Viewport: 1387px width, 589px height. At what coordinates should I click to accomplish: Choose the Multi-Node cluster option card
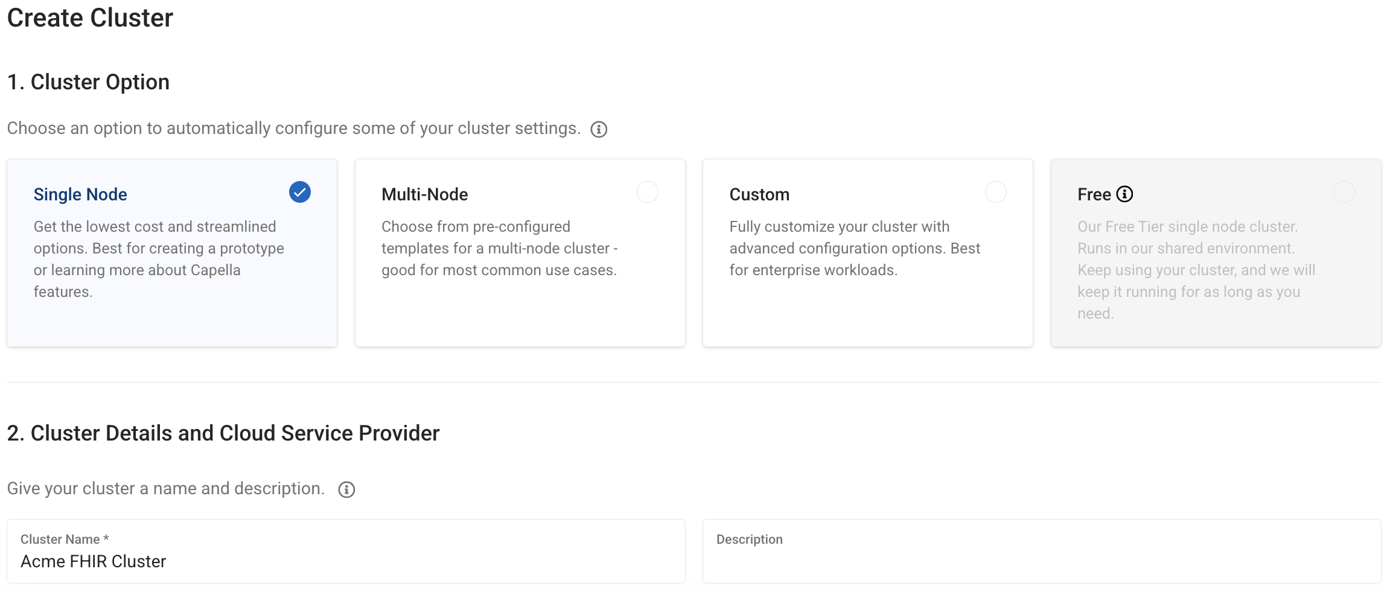coord(520,252)
